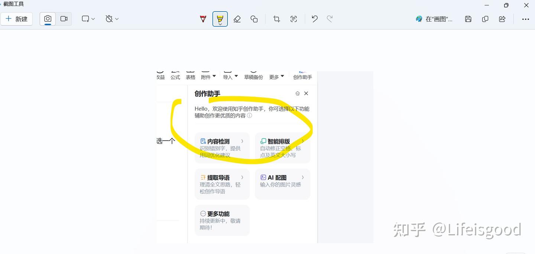Click the 新建 new snip button
The height and width of the screenshot is (254, 535).
17,19
